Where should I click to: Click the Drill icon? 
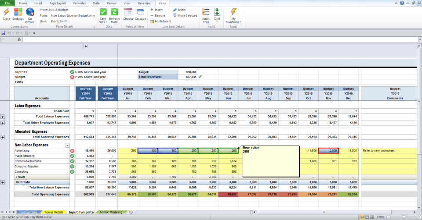(x=217, y=12)
